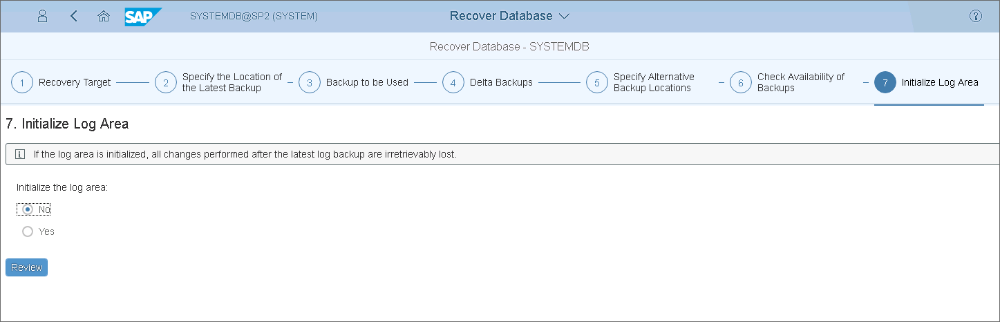The width and height of the screenshot is (1000, 322).
Task: Switch to Delta Backups step
Action: (501, 83)
